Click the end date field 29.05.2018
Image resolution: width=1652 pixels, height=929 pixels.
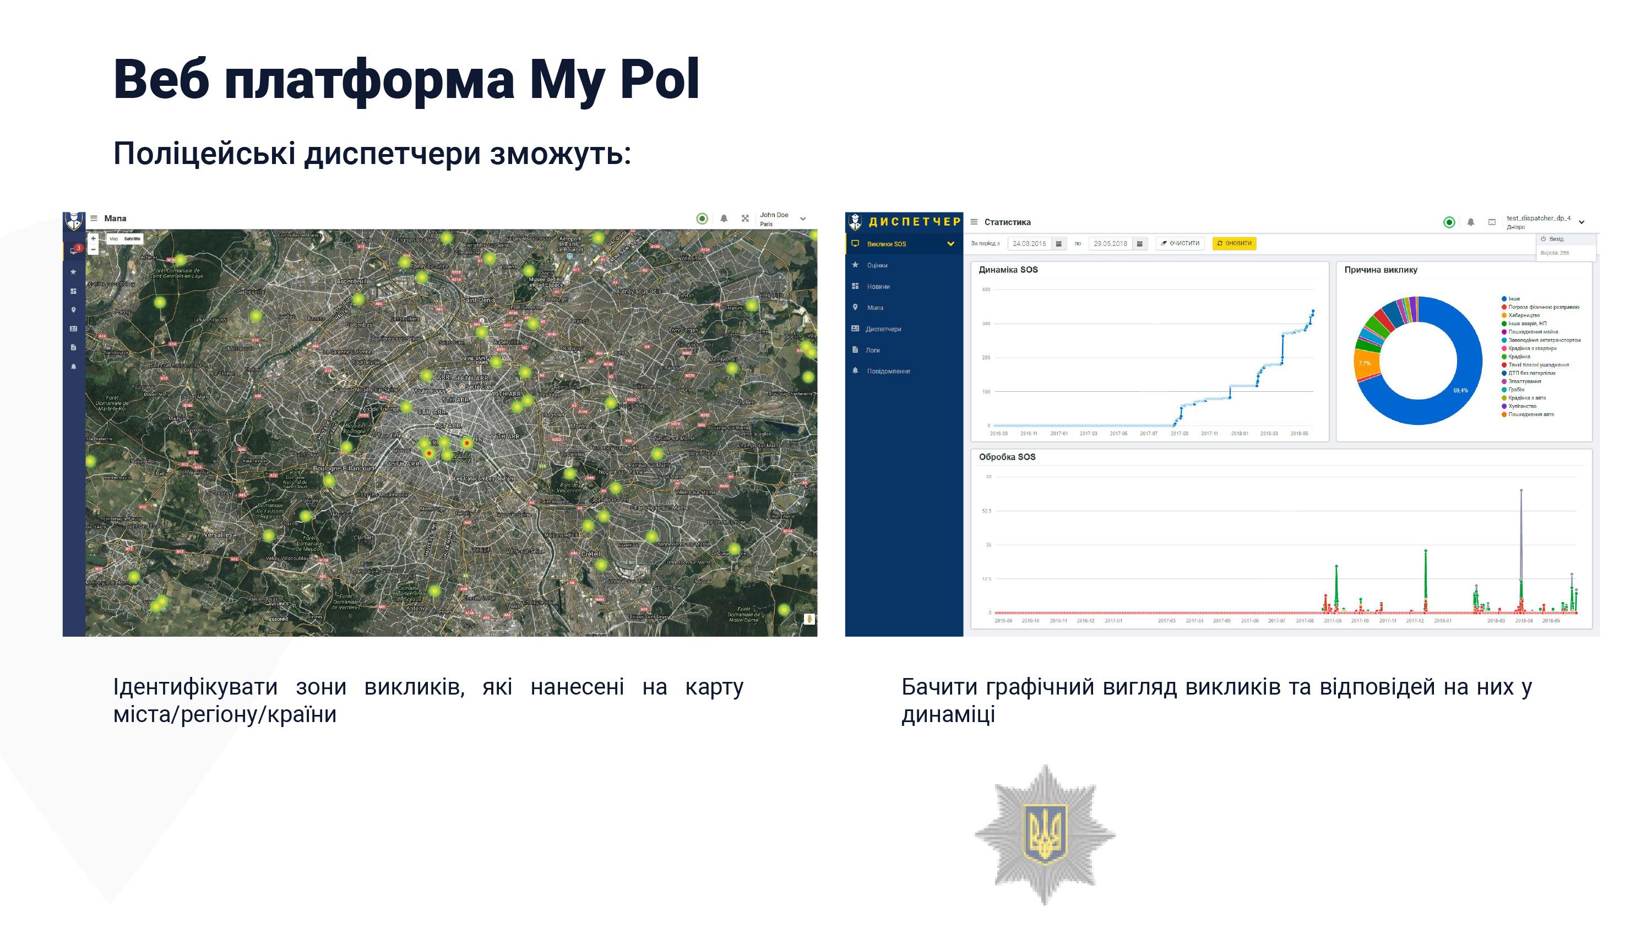1110,244
